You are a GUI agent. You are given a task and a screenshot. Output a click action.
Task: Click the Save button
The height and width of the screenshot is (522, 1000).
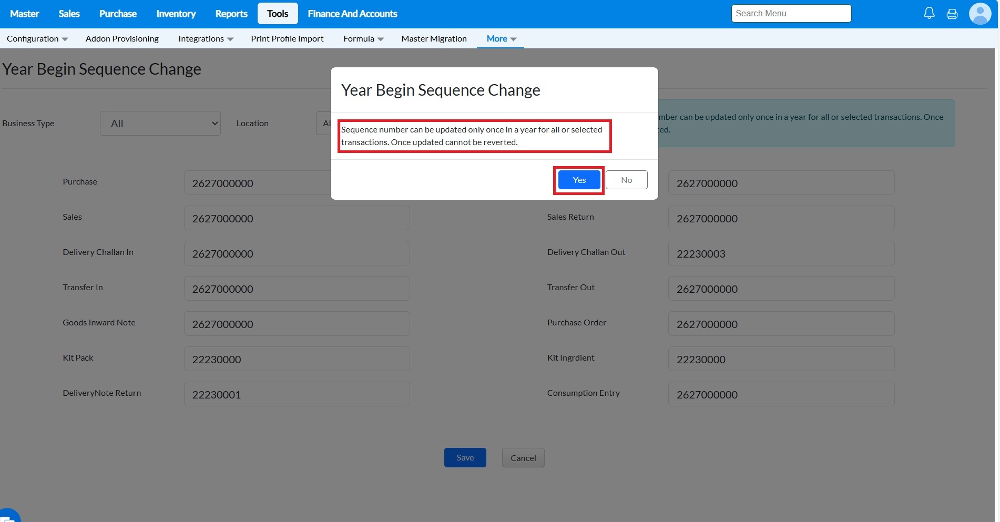tap(465, 458)
